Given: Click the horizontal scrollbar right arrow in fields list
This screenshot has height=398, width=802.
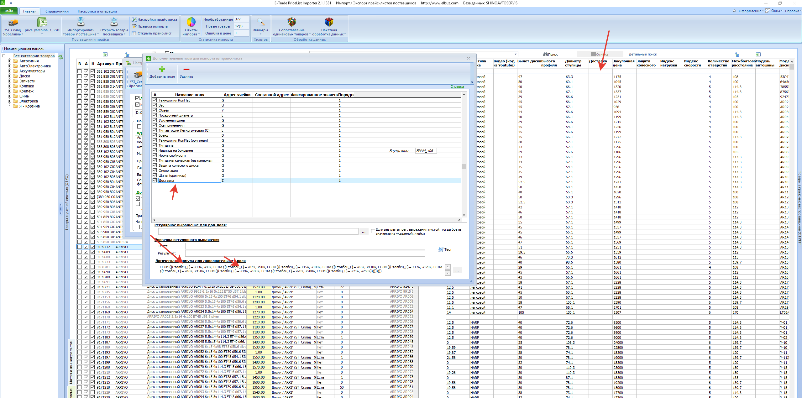Looking at the screenshot, I should (459, 220).
